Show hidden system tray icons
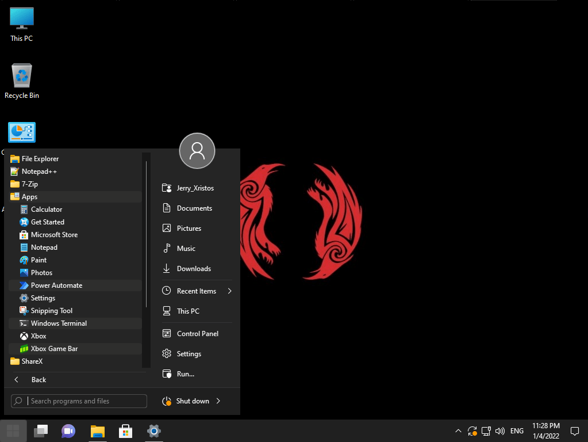The height and width of the screenshot is (442, 588). click(458, 431)
